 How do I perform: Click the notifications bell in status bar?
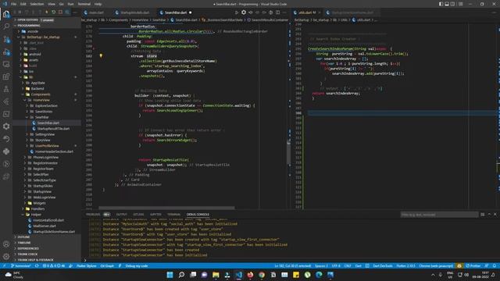pos(494,265)
